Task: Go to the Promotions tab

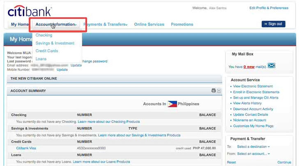Action: point(182,24)
